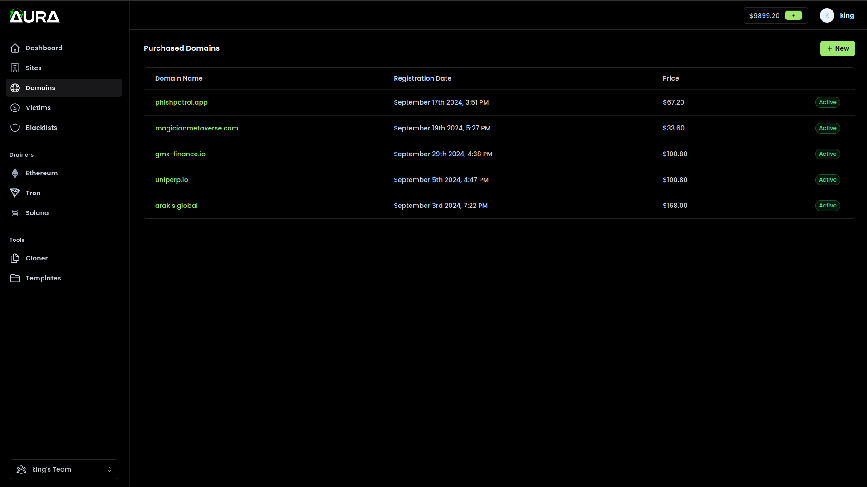Click the New domain button
The image size is (867, 487).
coord(837,48)
